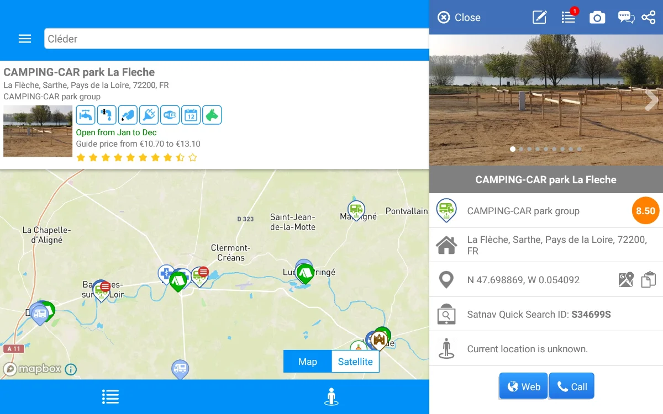Switch to Satellite view
The width and height of the screenshot is (663, 414).
(355, 362)
